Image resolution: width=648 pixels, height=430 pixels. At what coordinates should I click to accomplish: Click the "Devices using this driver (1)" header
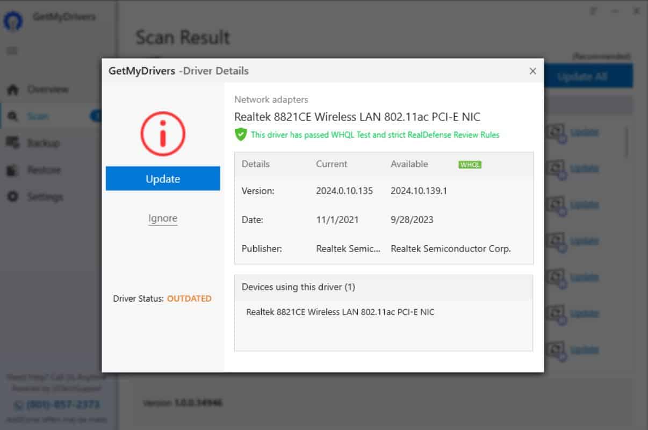pyautogui.click(x=298, y=287)
